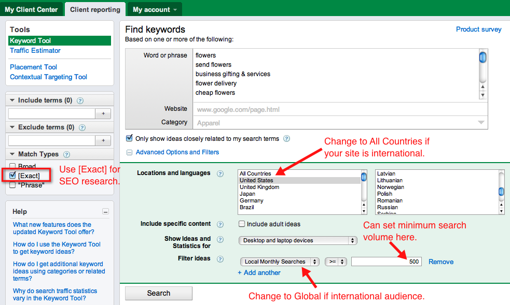This screenshot has height=305, width=510.
Task: Uncheck the [Exact] match type checkbox
Action: 13,176
